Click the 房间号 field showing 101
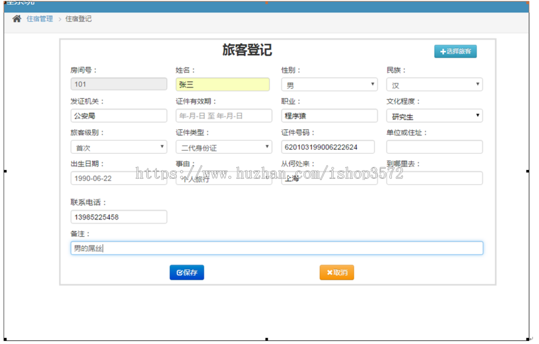 point(119,84)
